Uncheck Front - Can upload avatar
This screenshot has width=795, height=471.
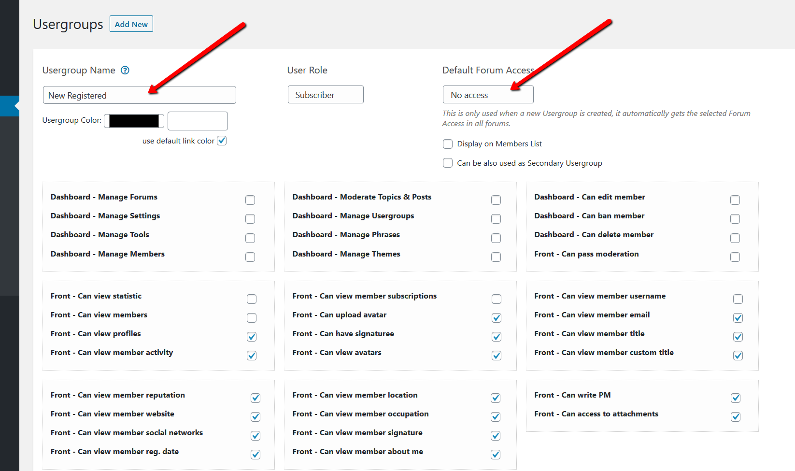[497, 318]
